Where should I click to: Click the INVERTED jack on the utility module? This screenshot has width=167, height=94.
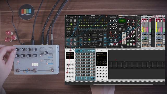coord(139,44)
